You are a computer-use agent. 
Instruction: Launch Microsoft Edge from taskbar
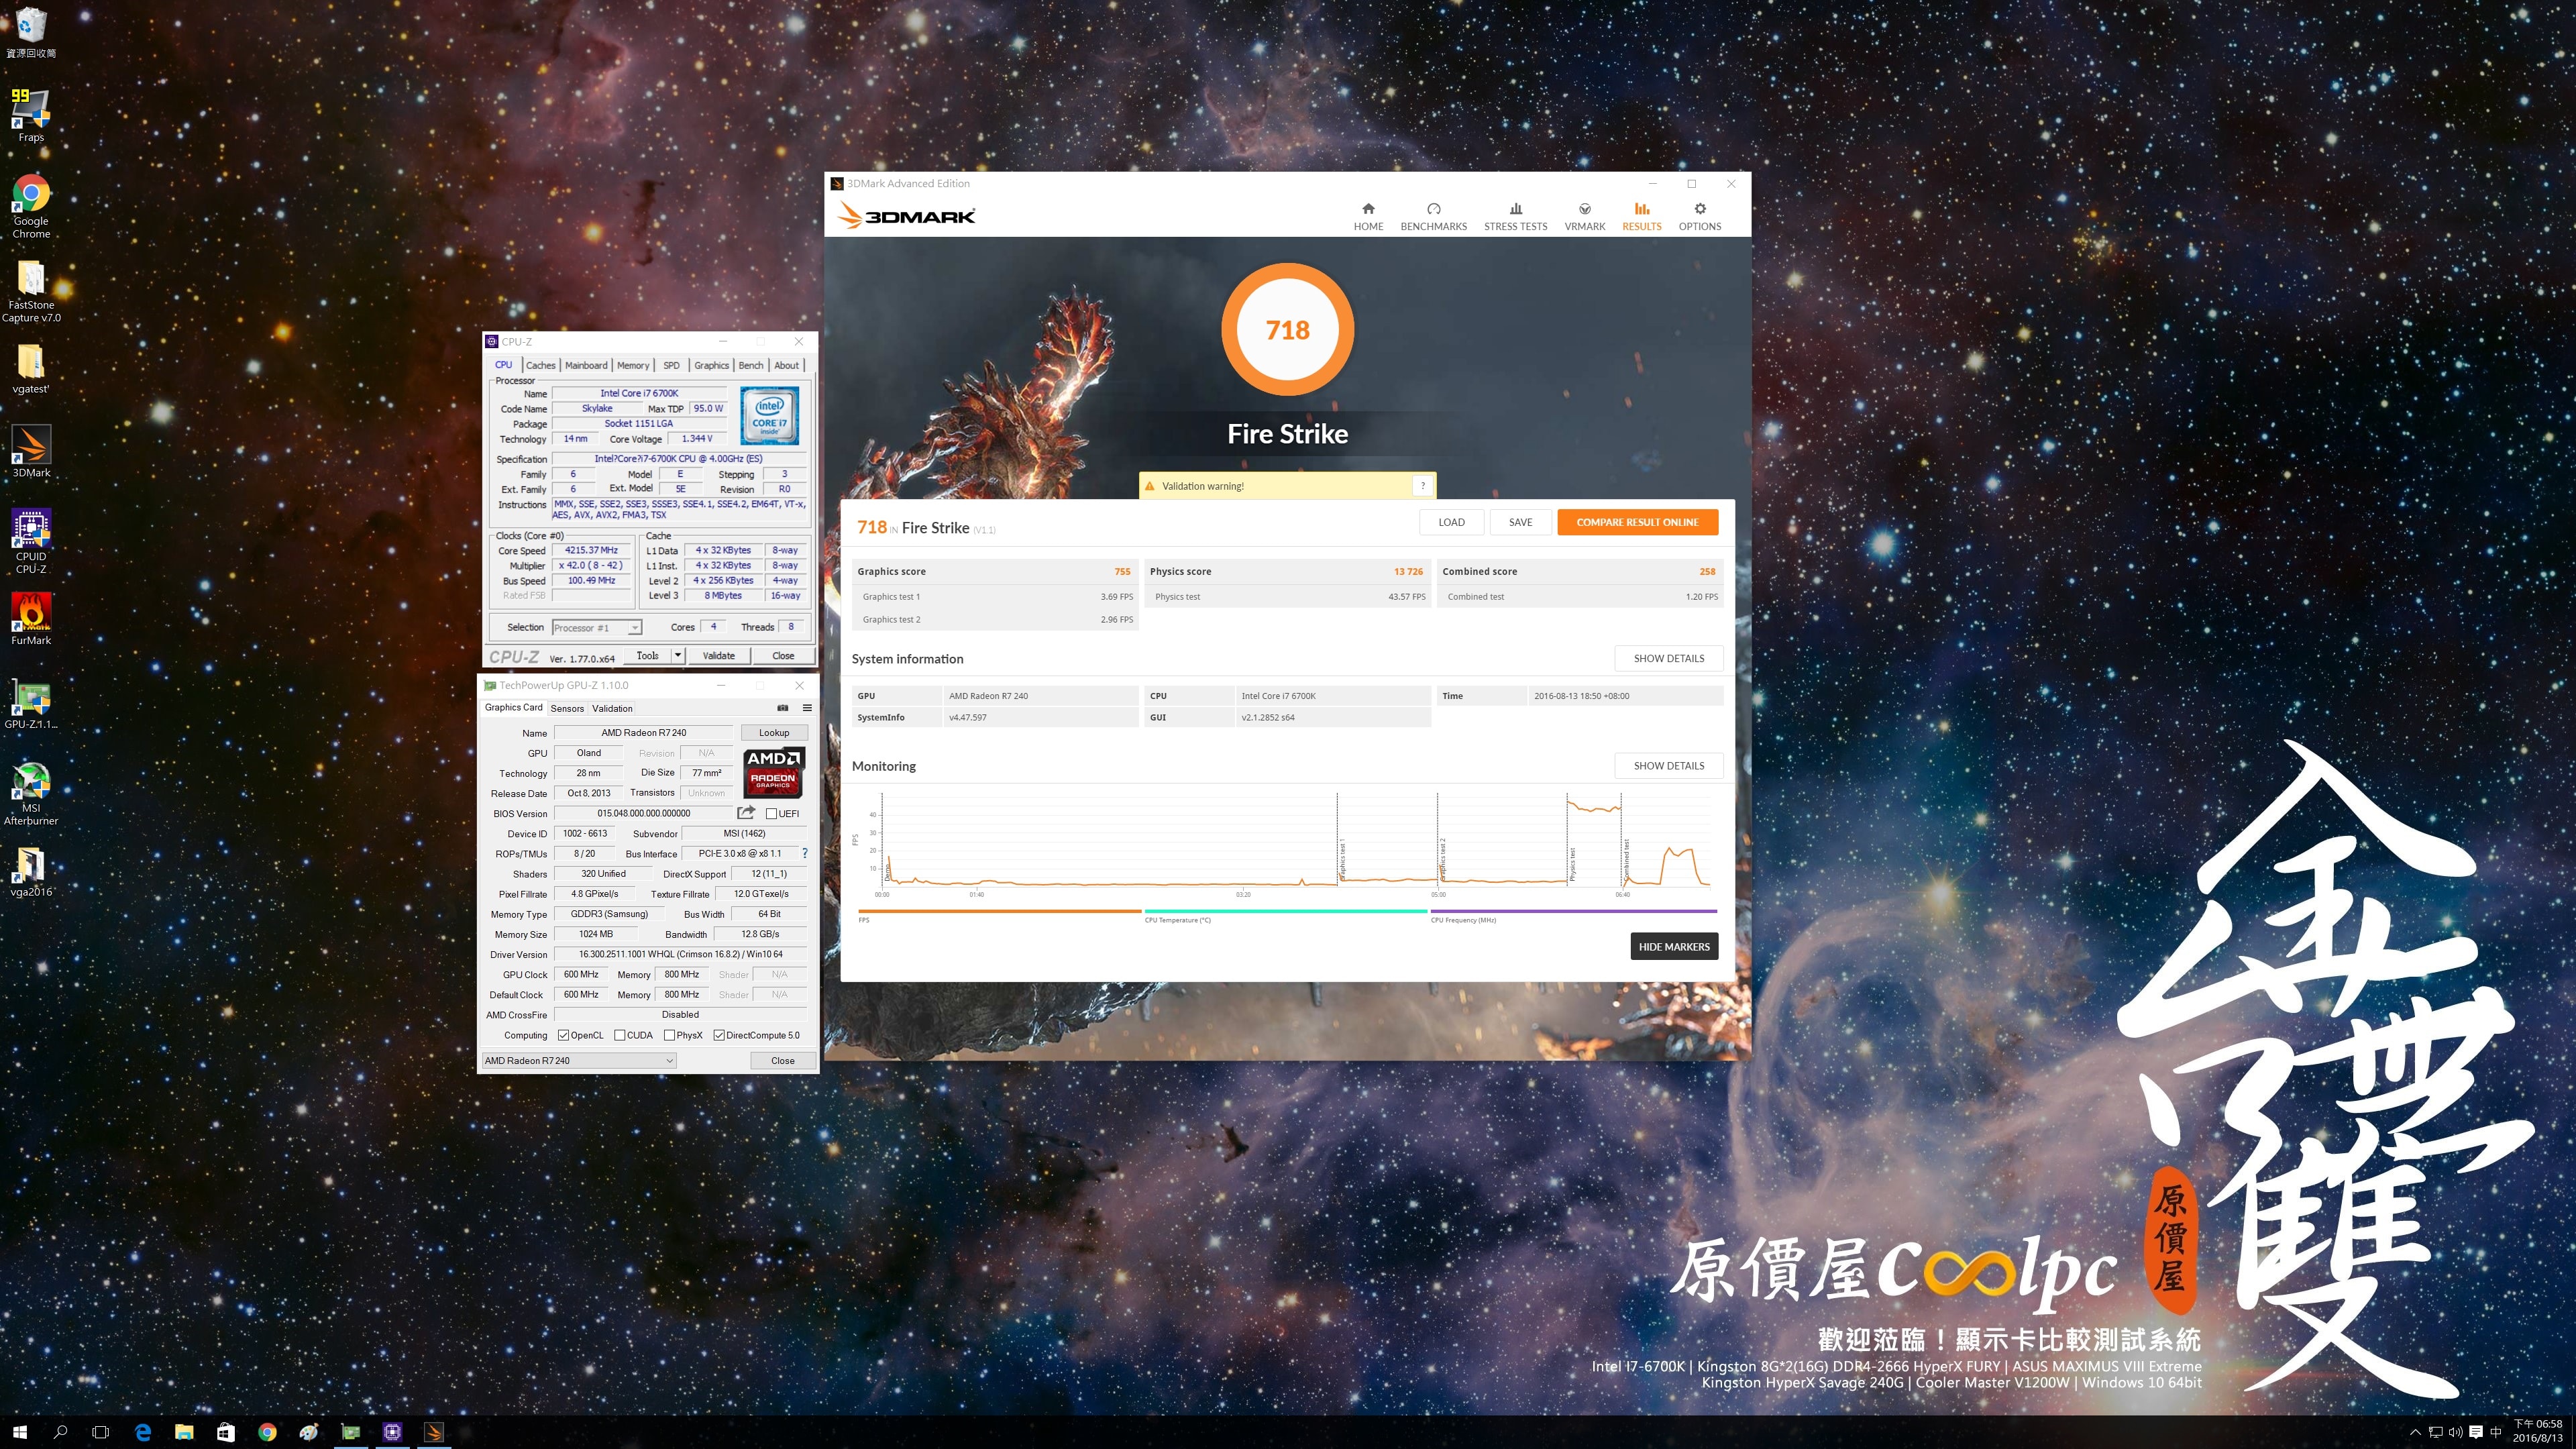pyautogui.click(x=143, y=1432)
